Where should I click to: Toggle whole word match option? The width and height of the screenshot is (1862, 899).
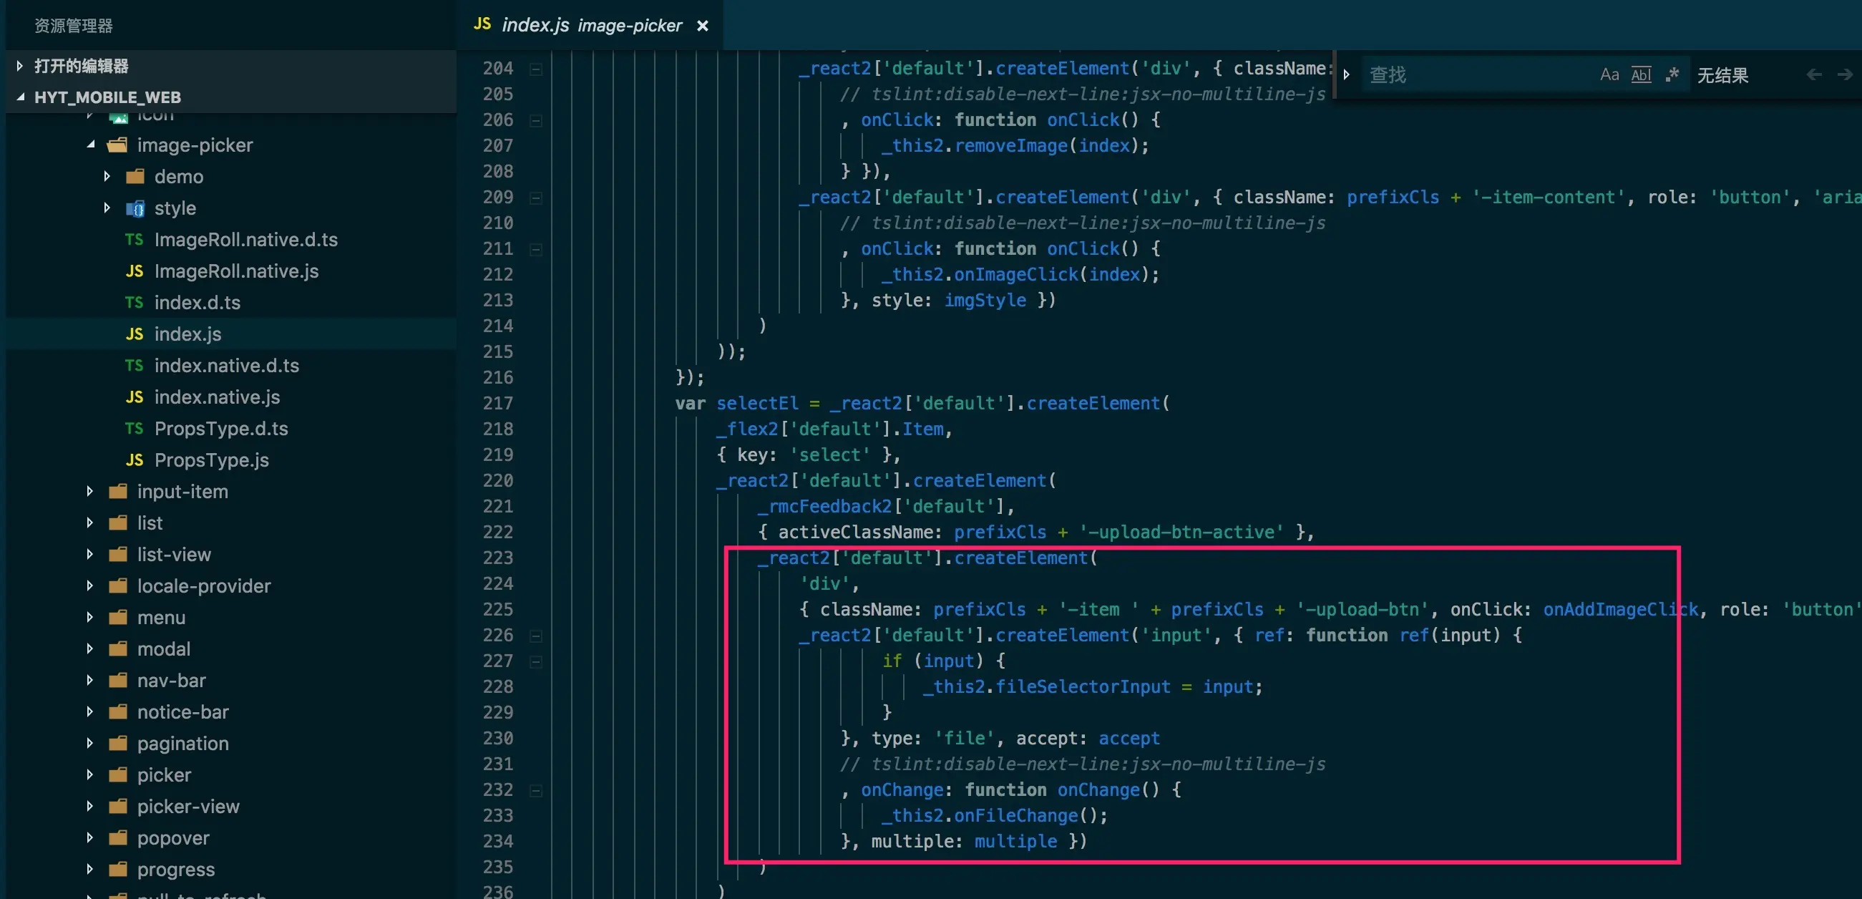pos(1641,74)
